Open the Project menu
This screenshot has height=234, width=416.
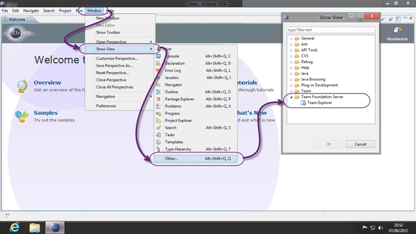click(65, 10)
